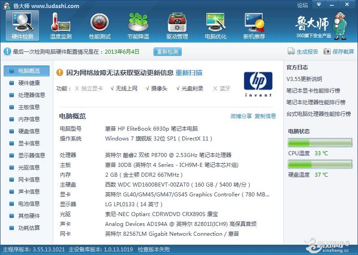Click the 摄像头 feature indicator
Image resolution: width=358 pixels, height=255 pixels.
coord(157,89)
